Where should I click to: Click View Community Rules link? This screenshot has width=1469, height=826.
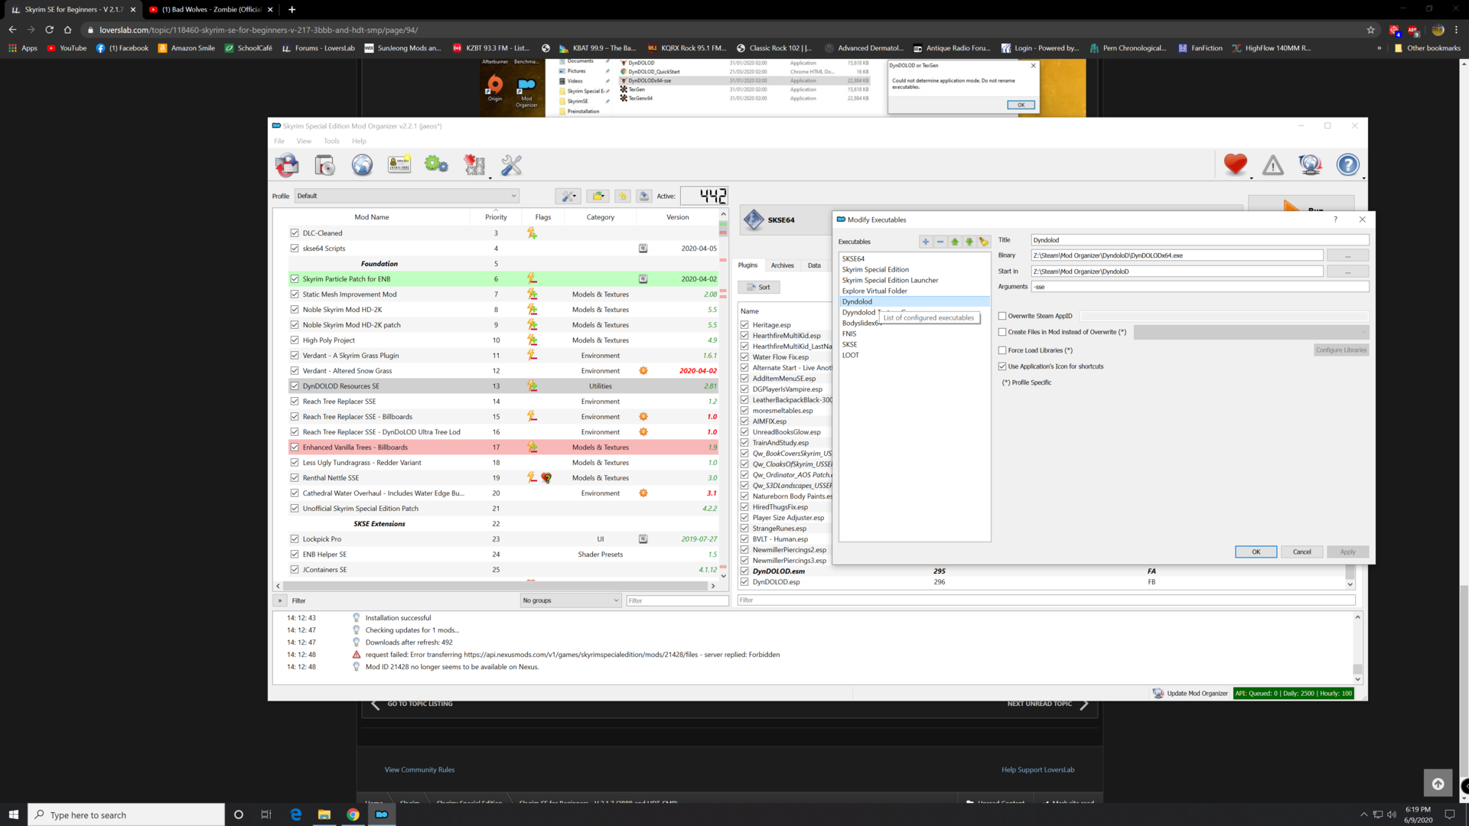(x=419, y=769)
